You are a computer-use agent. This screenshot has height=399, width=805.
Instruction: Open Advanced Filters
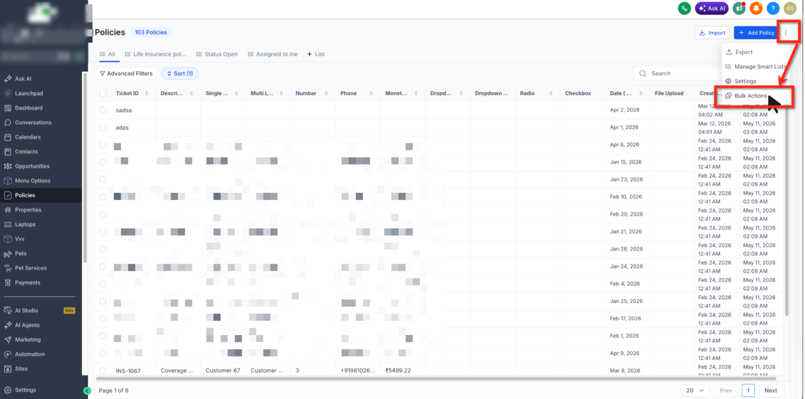click(x=126, y=73)
